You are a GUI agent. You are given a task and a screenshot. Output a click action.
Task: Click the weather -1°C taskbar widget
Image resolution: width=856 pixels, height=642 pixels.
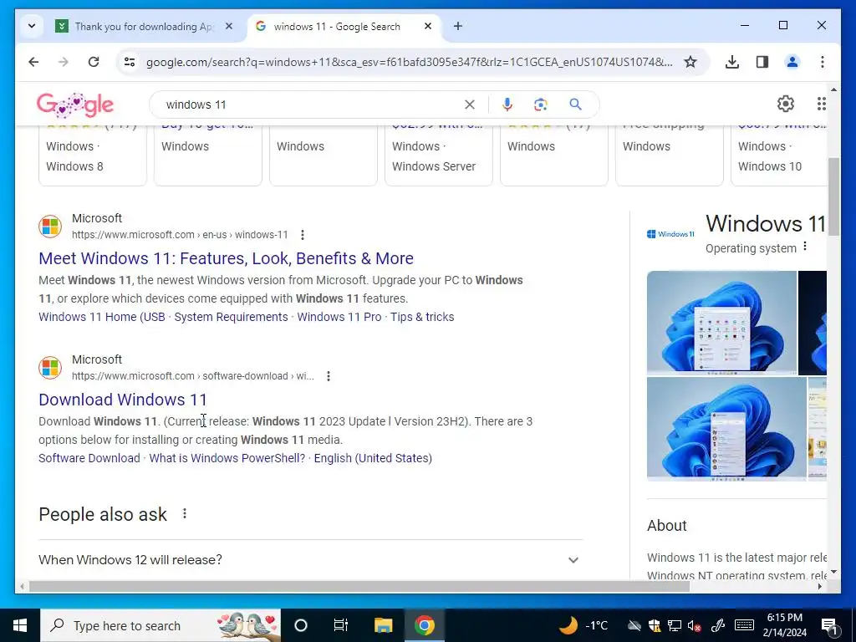pyautogui.click(x=583, y=625)
